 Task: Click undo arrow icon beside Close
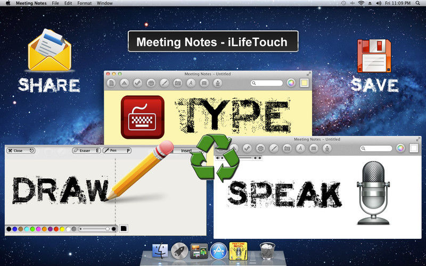click(32, 151)
